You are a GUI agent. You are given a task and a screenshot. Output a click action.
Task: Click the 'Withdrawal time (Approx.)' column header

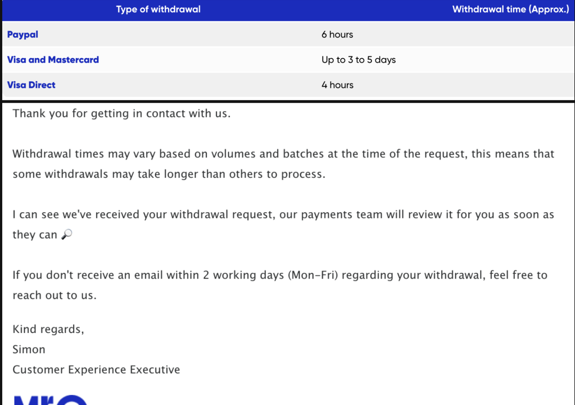click(510, 10)
